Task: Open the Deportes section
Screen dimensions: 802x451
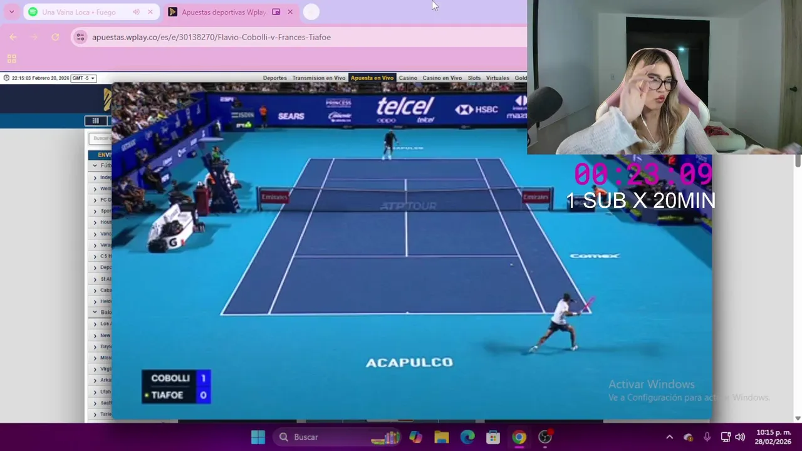Action: tap(274, 78)
